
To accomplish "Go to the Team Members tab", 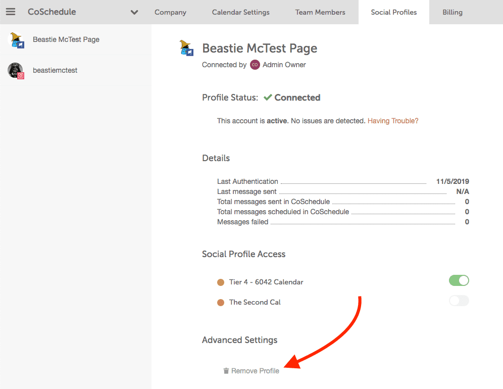I will click(320, 12).
